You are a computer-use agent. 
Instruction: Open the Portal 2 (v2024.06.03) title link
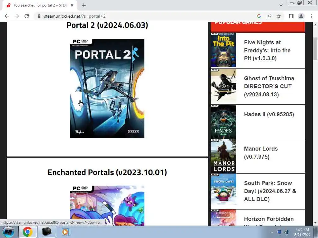107,25
